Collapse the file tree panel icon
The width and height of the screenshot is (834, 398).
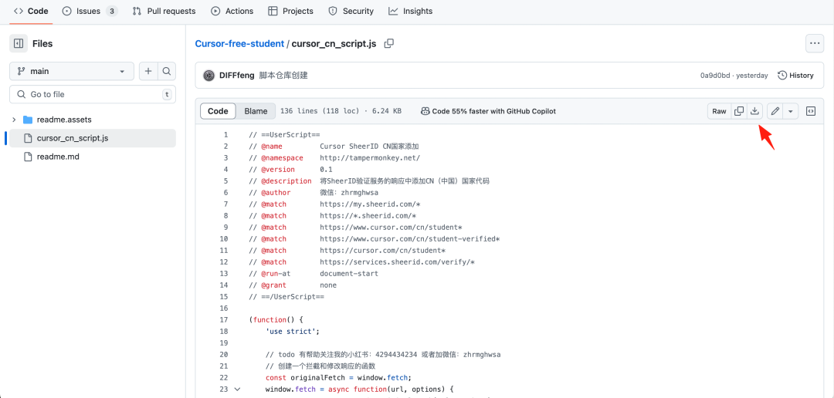[x=18, y=43]
